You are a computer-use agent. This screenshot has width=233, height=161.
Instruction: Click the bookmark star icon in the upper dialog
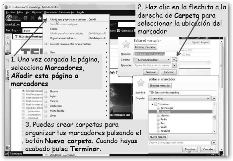(x=126, y=44)
